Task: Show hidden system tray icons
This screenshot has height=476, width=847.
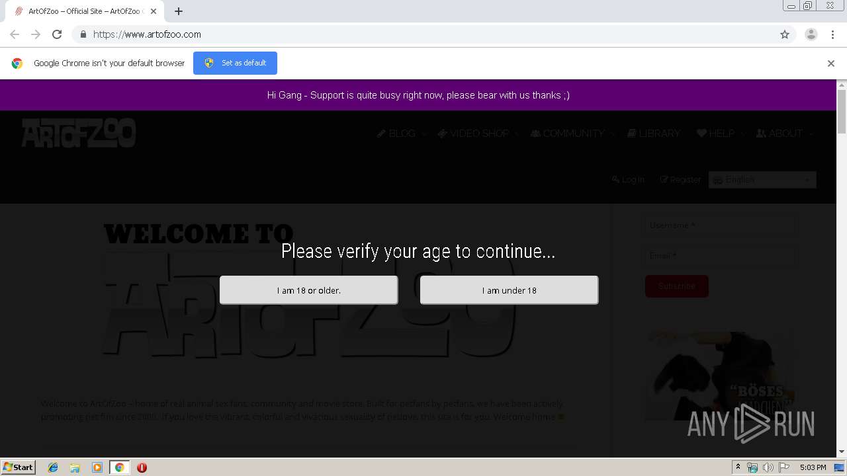Action: pyautogui.click(x=738, y=467)
